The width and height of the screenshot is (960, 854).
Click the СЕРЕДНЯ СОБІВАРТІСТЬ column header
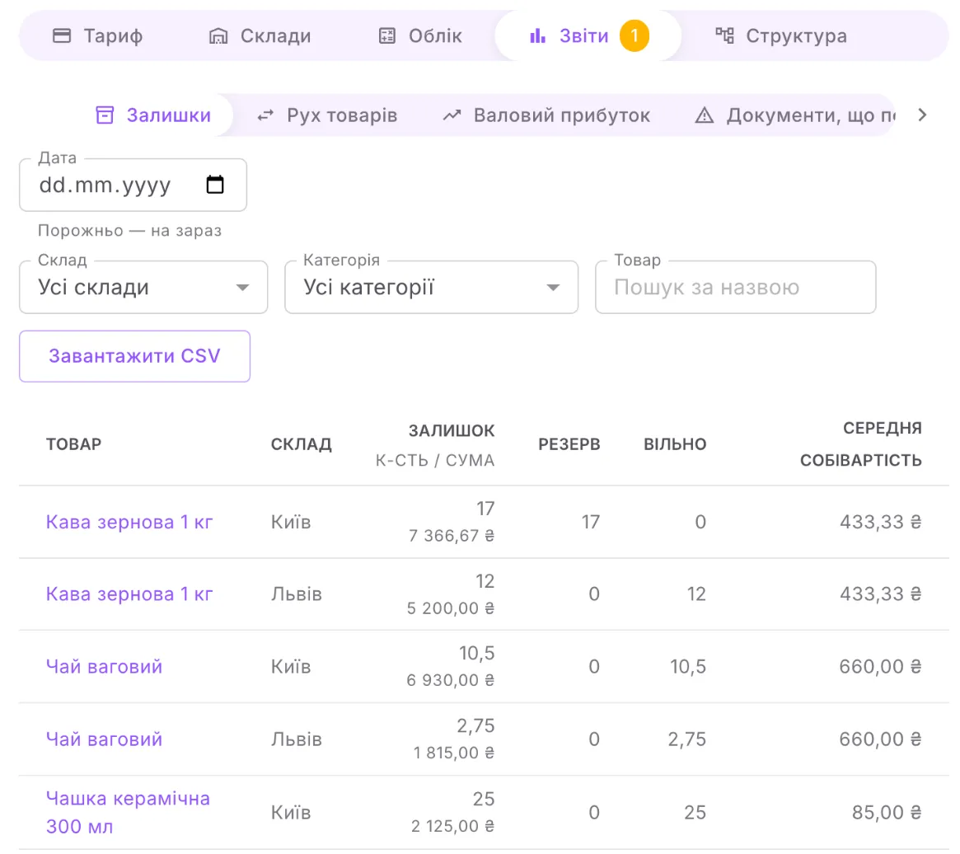pyautogui.click(x=861, y=444)
